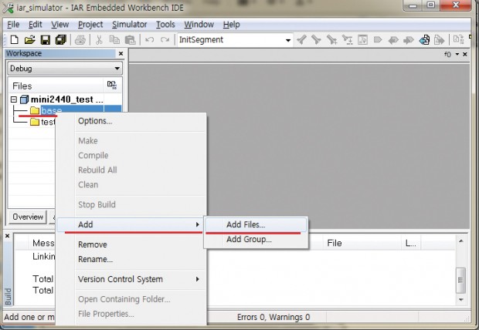Choose Add Group... from submenu
479x330 pixels.
click(x=256, y=240)
